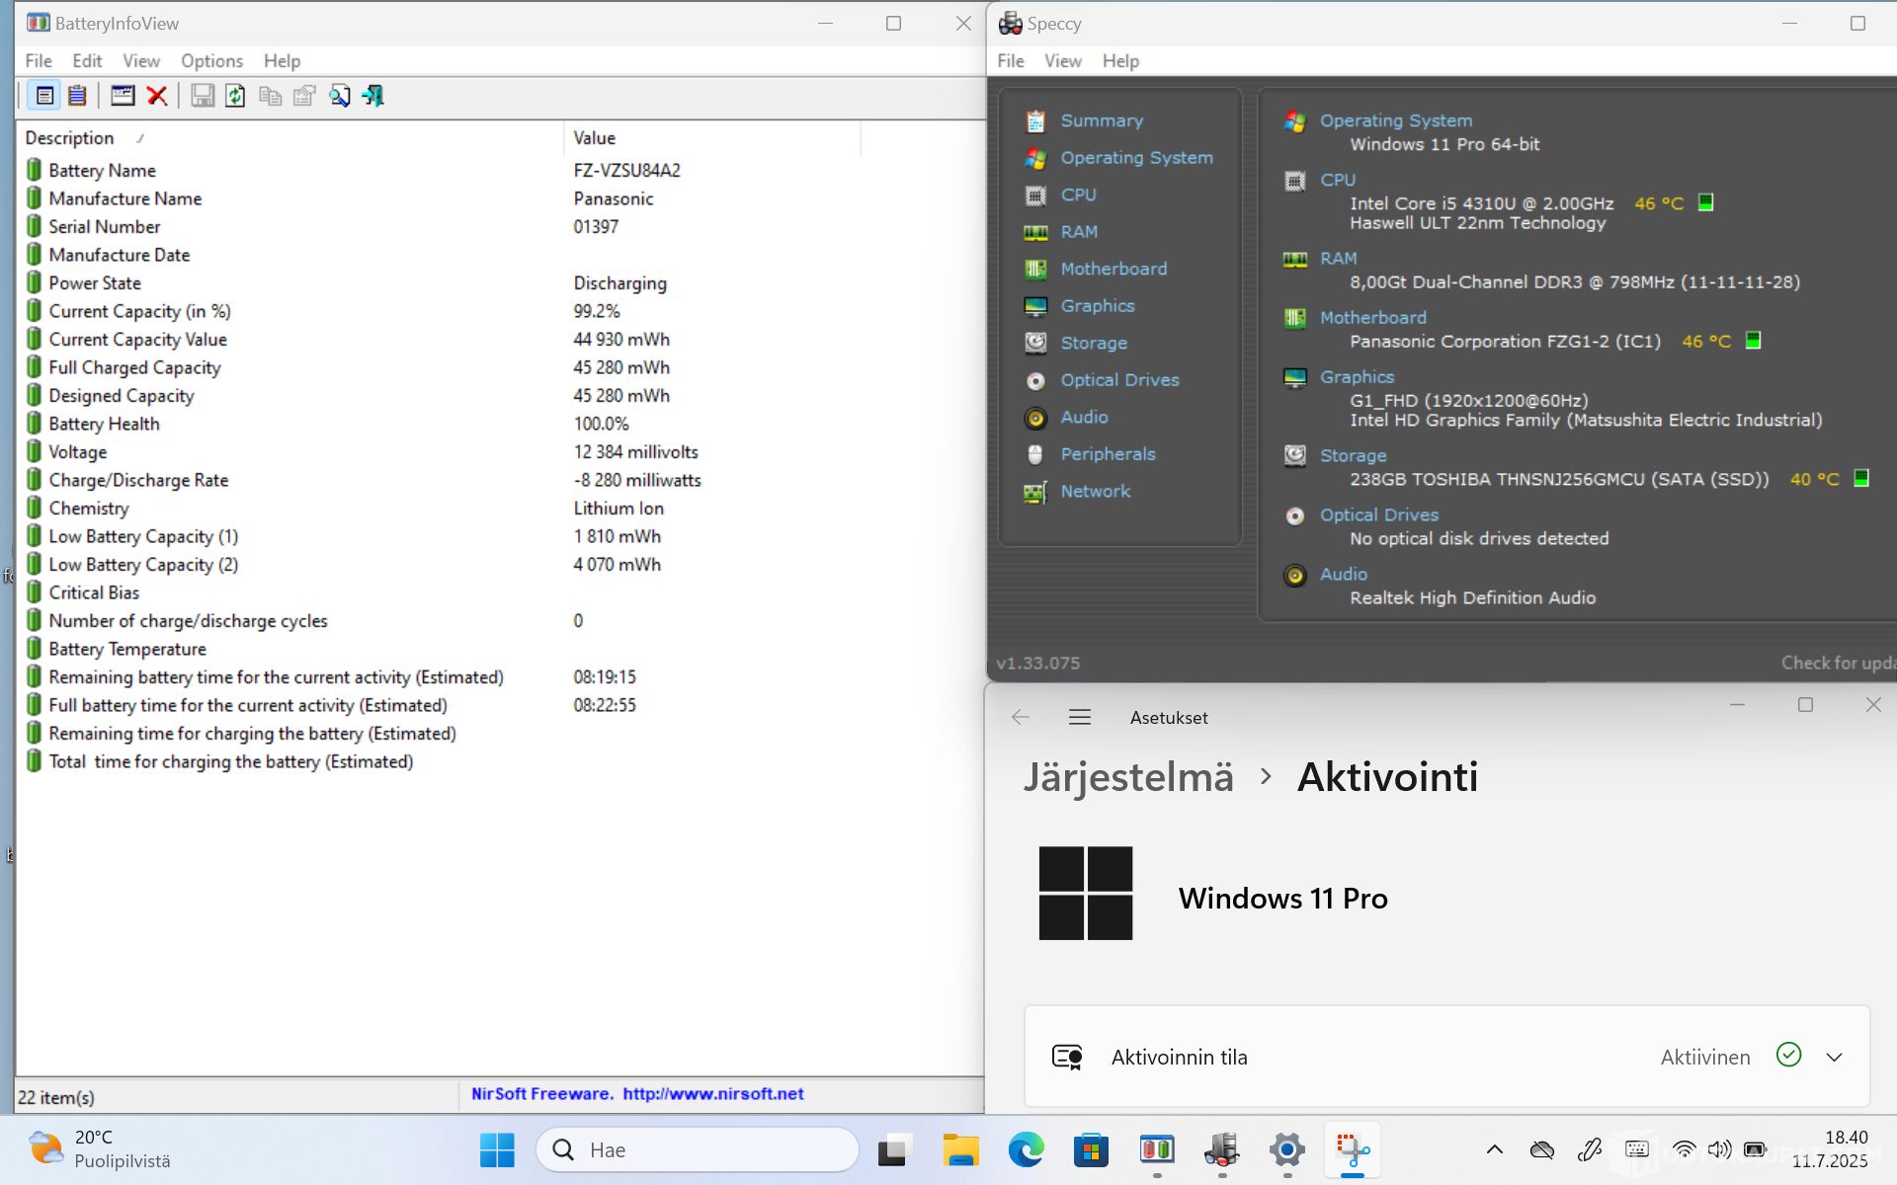Viewport: 1897px width, 1185px height.
Task: Open Task View from the taskbar
Action: click(x=893, y=1149)
